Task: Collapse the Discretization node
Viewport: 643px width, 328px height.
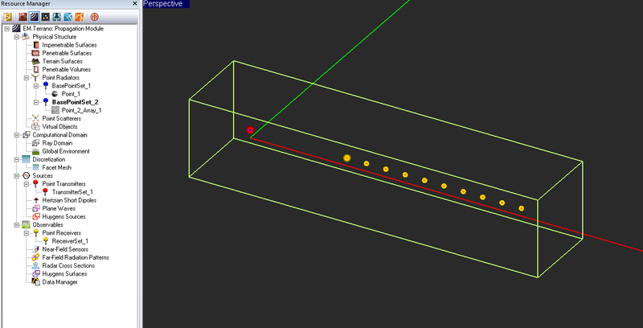Action: [x=16, y=159]
